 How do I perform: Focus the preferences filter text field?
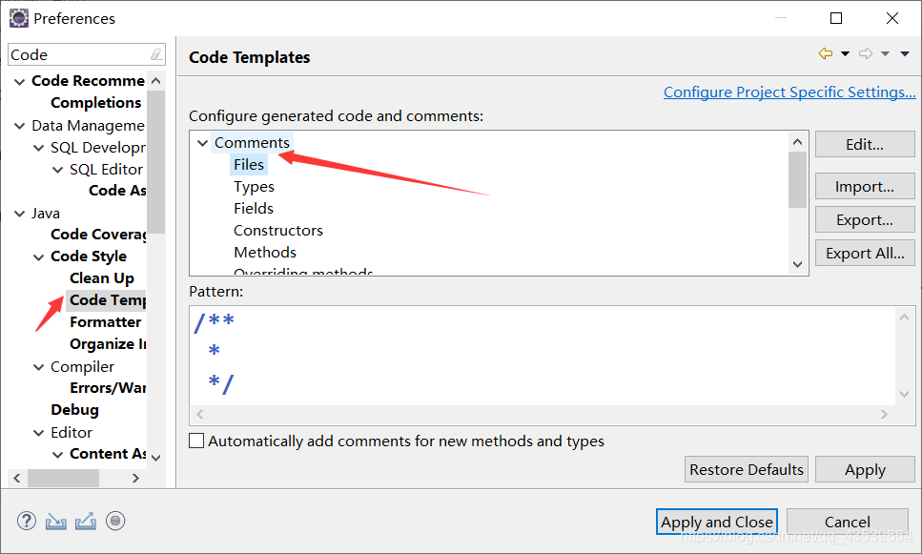[76, 55]
